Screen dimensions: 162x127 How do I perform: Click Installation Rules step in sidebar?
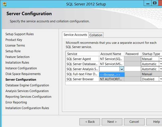point(17,63)
